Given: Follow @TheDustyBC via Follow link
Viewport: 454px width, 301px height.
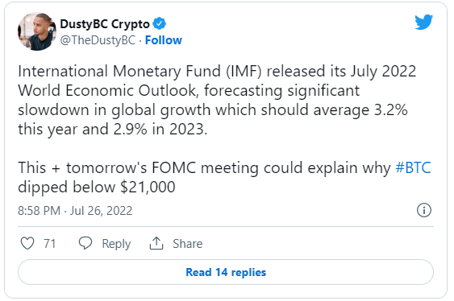Looking at the screenshot, I should (x=164, y=40).
